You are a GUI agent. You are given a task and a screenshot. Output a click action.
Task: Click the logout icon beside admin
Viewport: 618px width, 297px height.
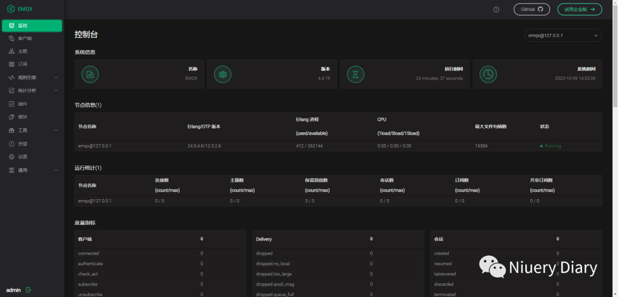point(28,290)
